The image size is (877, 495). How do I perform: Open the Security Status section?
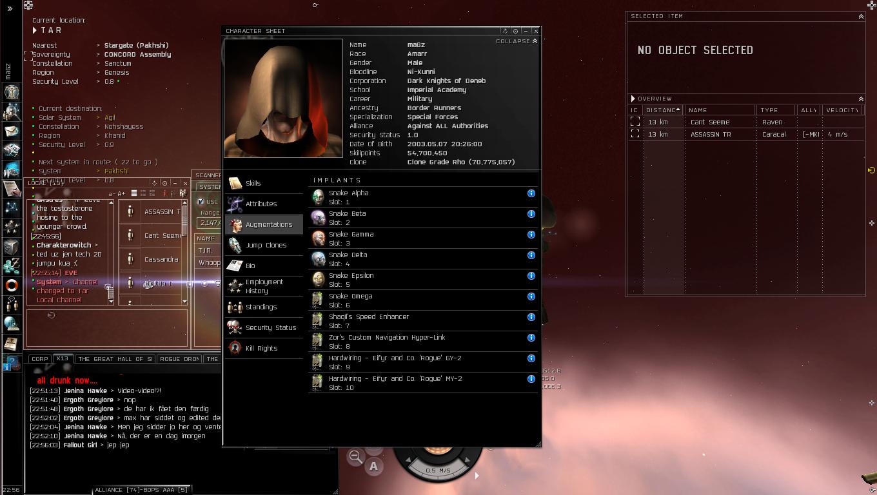264,327
